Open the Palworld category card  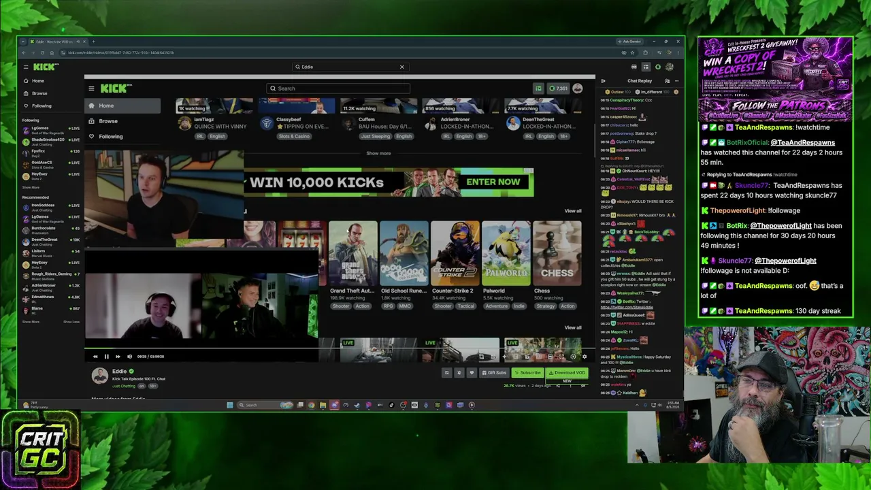coord(506,253)
